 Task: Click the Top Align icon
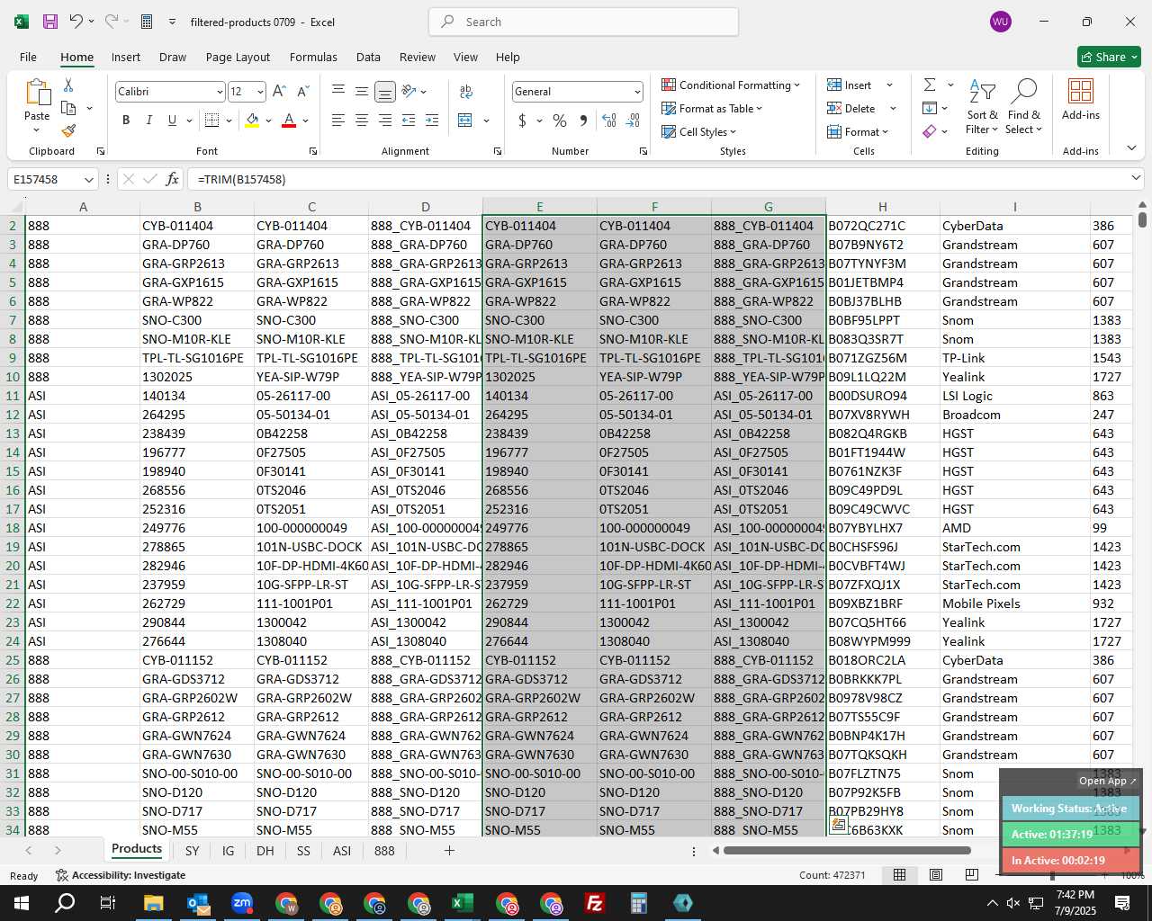coord(338,91)
